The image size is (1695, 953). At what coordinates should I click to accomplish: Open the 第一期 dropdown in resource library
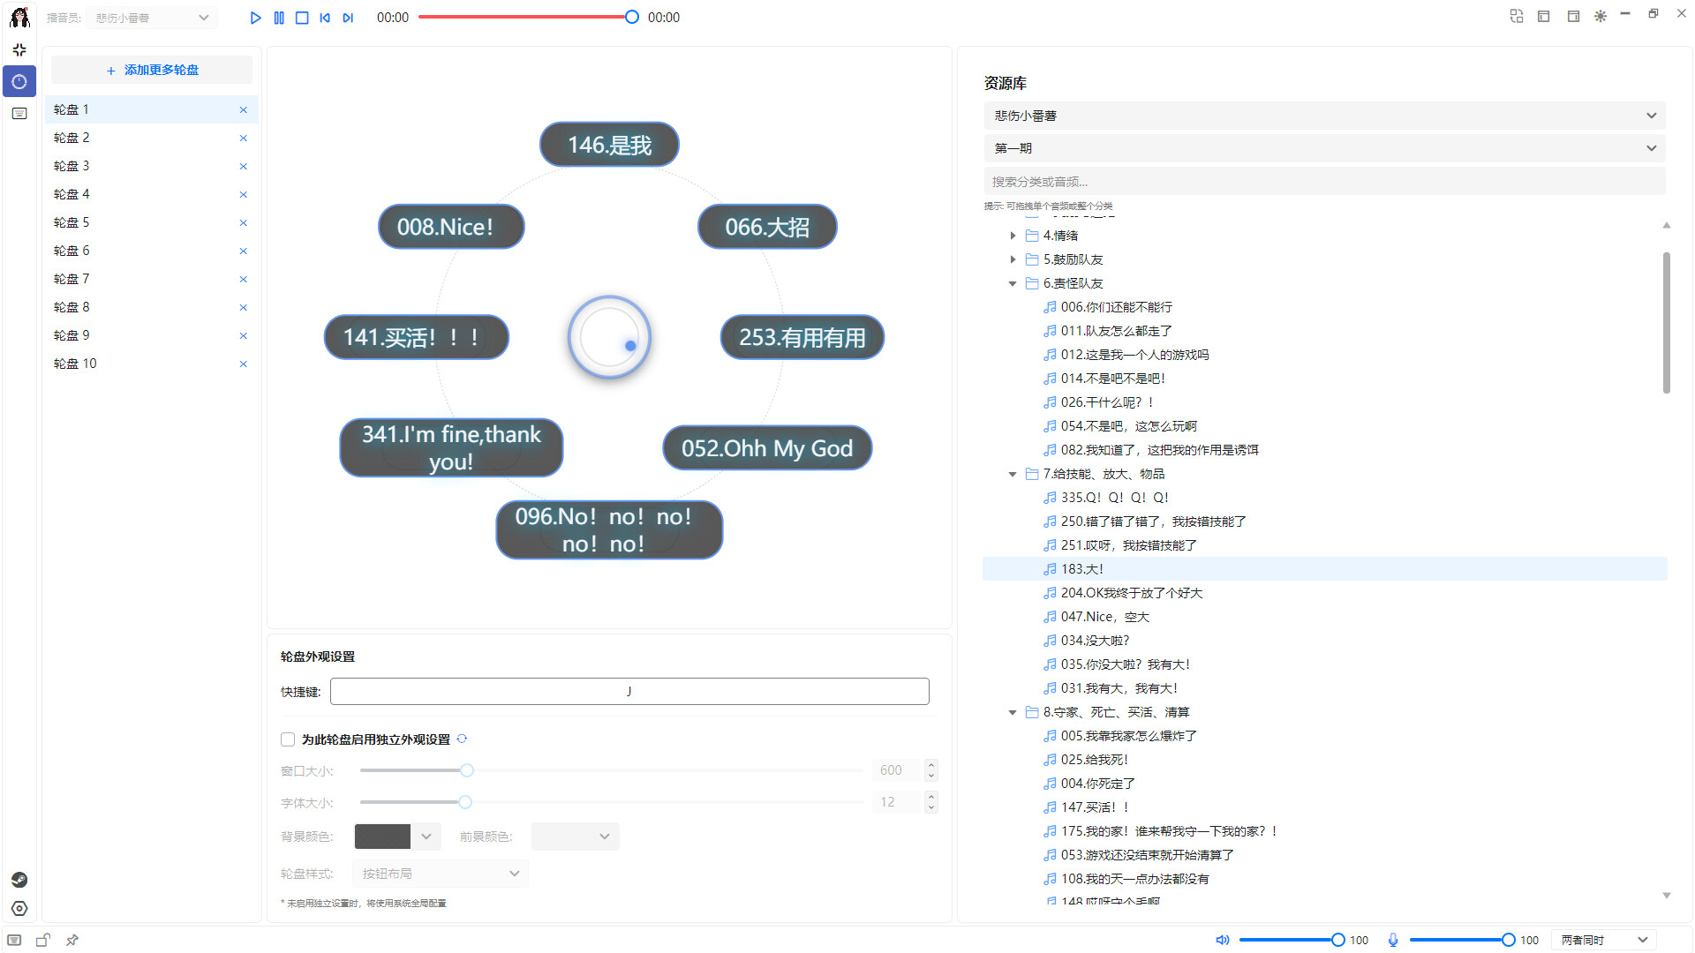click(1324, 148)
